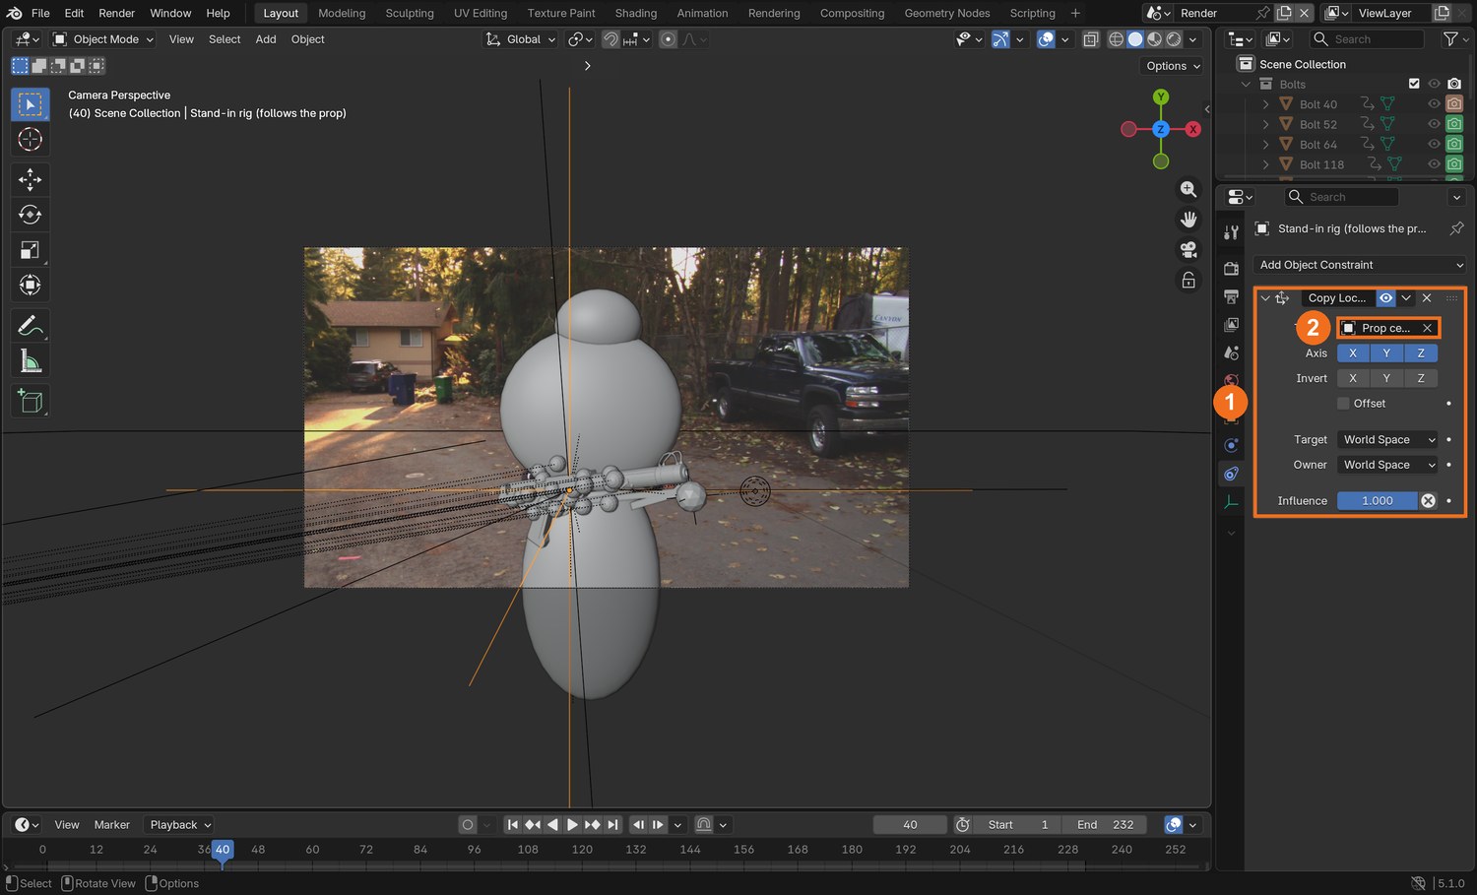Toggle Bolts collection exclude checkbox
1477x895 pixels.
(1414, 84)
